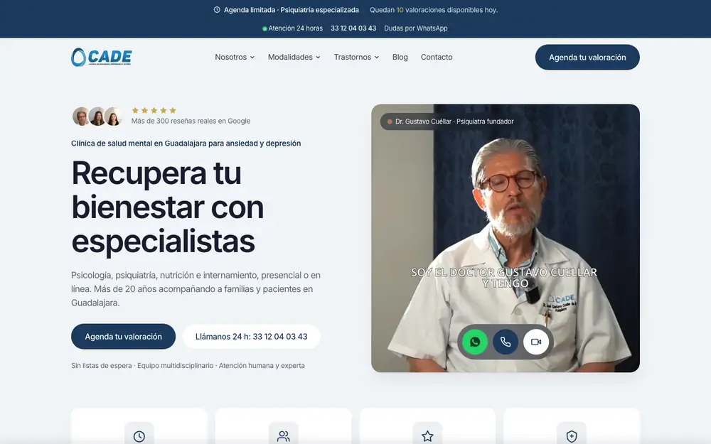This screenshot has width=711, height=444.
Task: Click the clock icon beside Agenda limitada
Action: click(x=217, y=9)
